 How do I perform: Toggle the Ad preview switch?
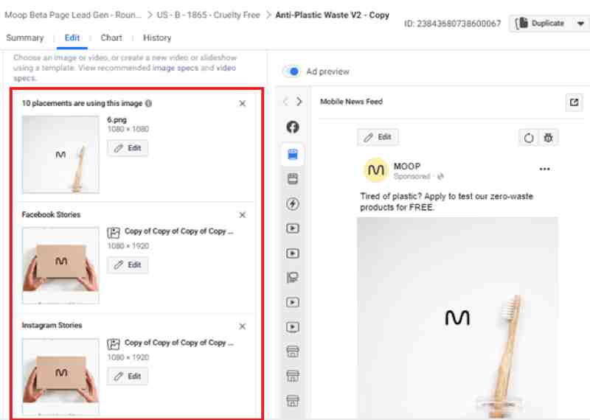point(292,71)
